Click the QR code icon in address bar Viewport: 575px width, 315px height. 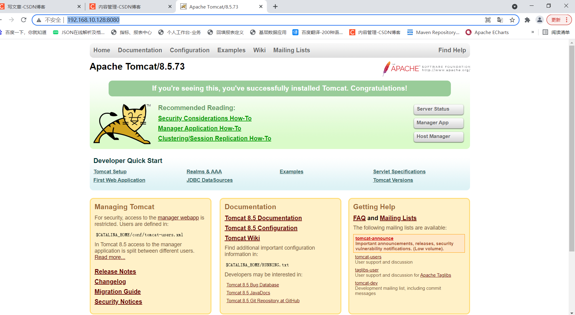point(488,20)
